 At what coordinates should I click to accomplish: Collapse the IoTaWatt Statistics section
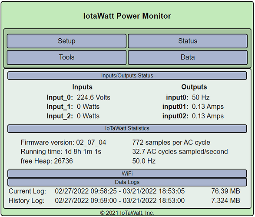pos(127,128)
